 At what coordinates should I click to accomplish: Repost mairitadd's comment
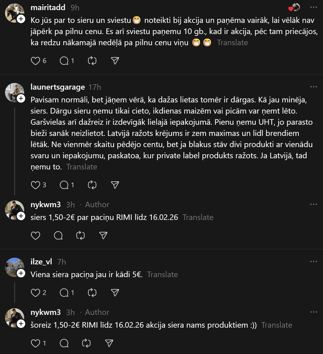tap(92, 61)
